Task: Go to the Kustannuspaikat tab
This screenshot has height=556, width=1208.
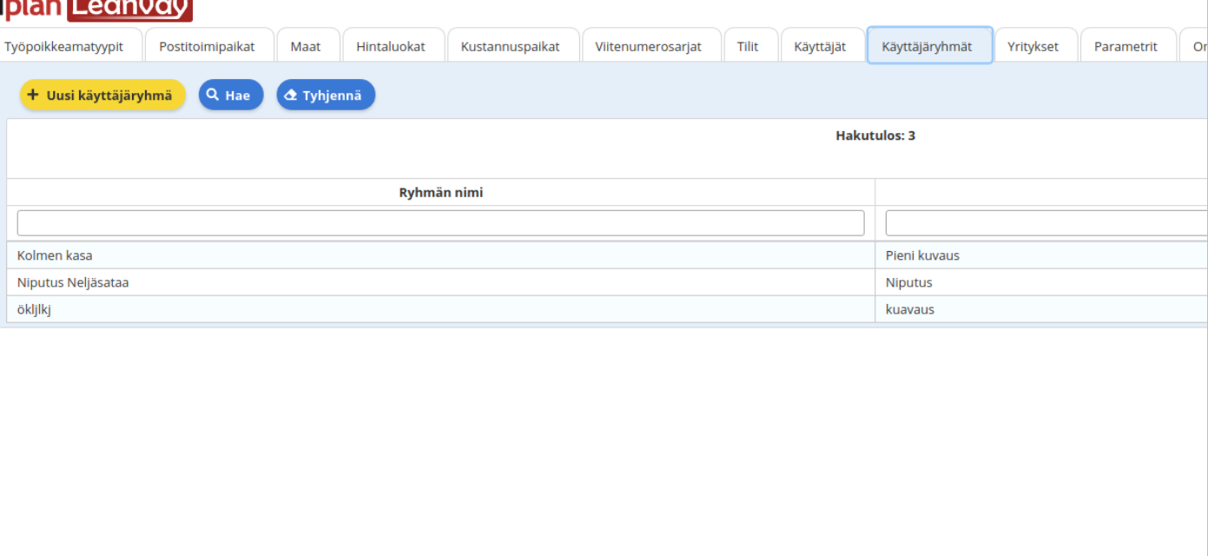Action: pyautogui.click(x=513, y=46)
